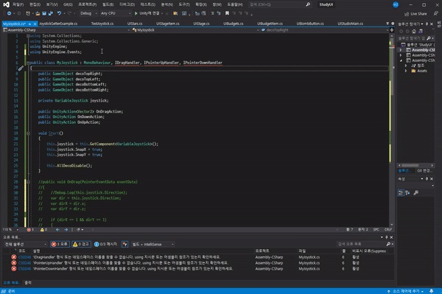
Task: Click the error code link for IPointerUpHandler
Action: [24, 263]
